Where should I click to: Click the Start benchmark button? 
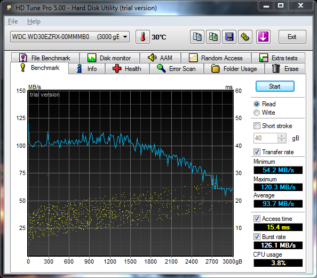(275, 86)
